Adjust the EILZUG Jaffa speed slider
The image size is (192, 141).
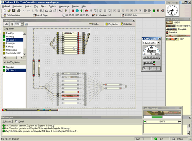(151, 58)
